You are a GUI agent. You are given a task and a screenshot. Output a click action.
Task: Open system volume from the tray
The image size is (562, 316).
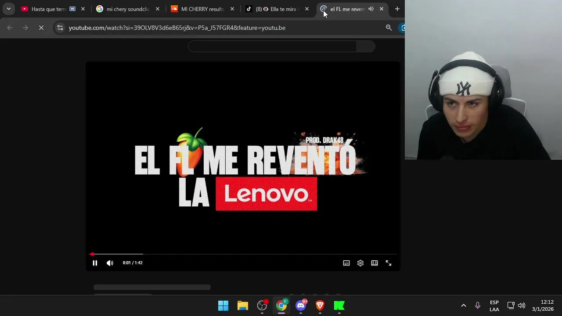522,305
